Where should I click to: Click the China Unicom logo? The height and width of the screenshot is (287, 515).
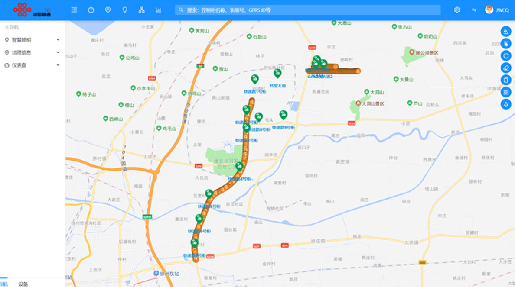tap(33, 10)
